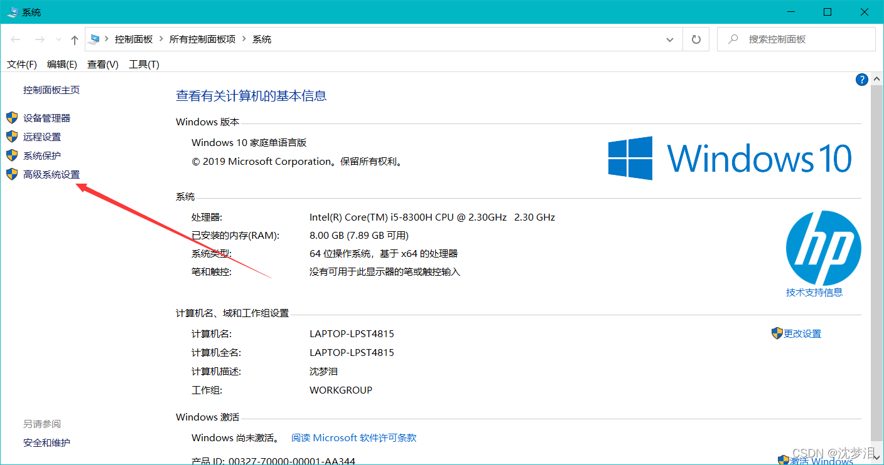Click 所有控制面板项 breadcrumb segment
884x465 pixels.
(x=202, y=39)
